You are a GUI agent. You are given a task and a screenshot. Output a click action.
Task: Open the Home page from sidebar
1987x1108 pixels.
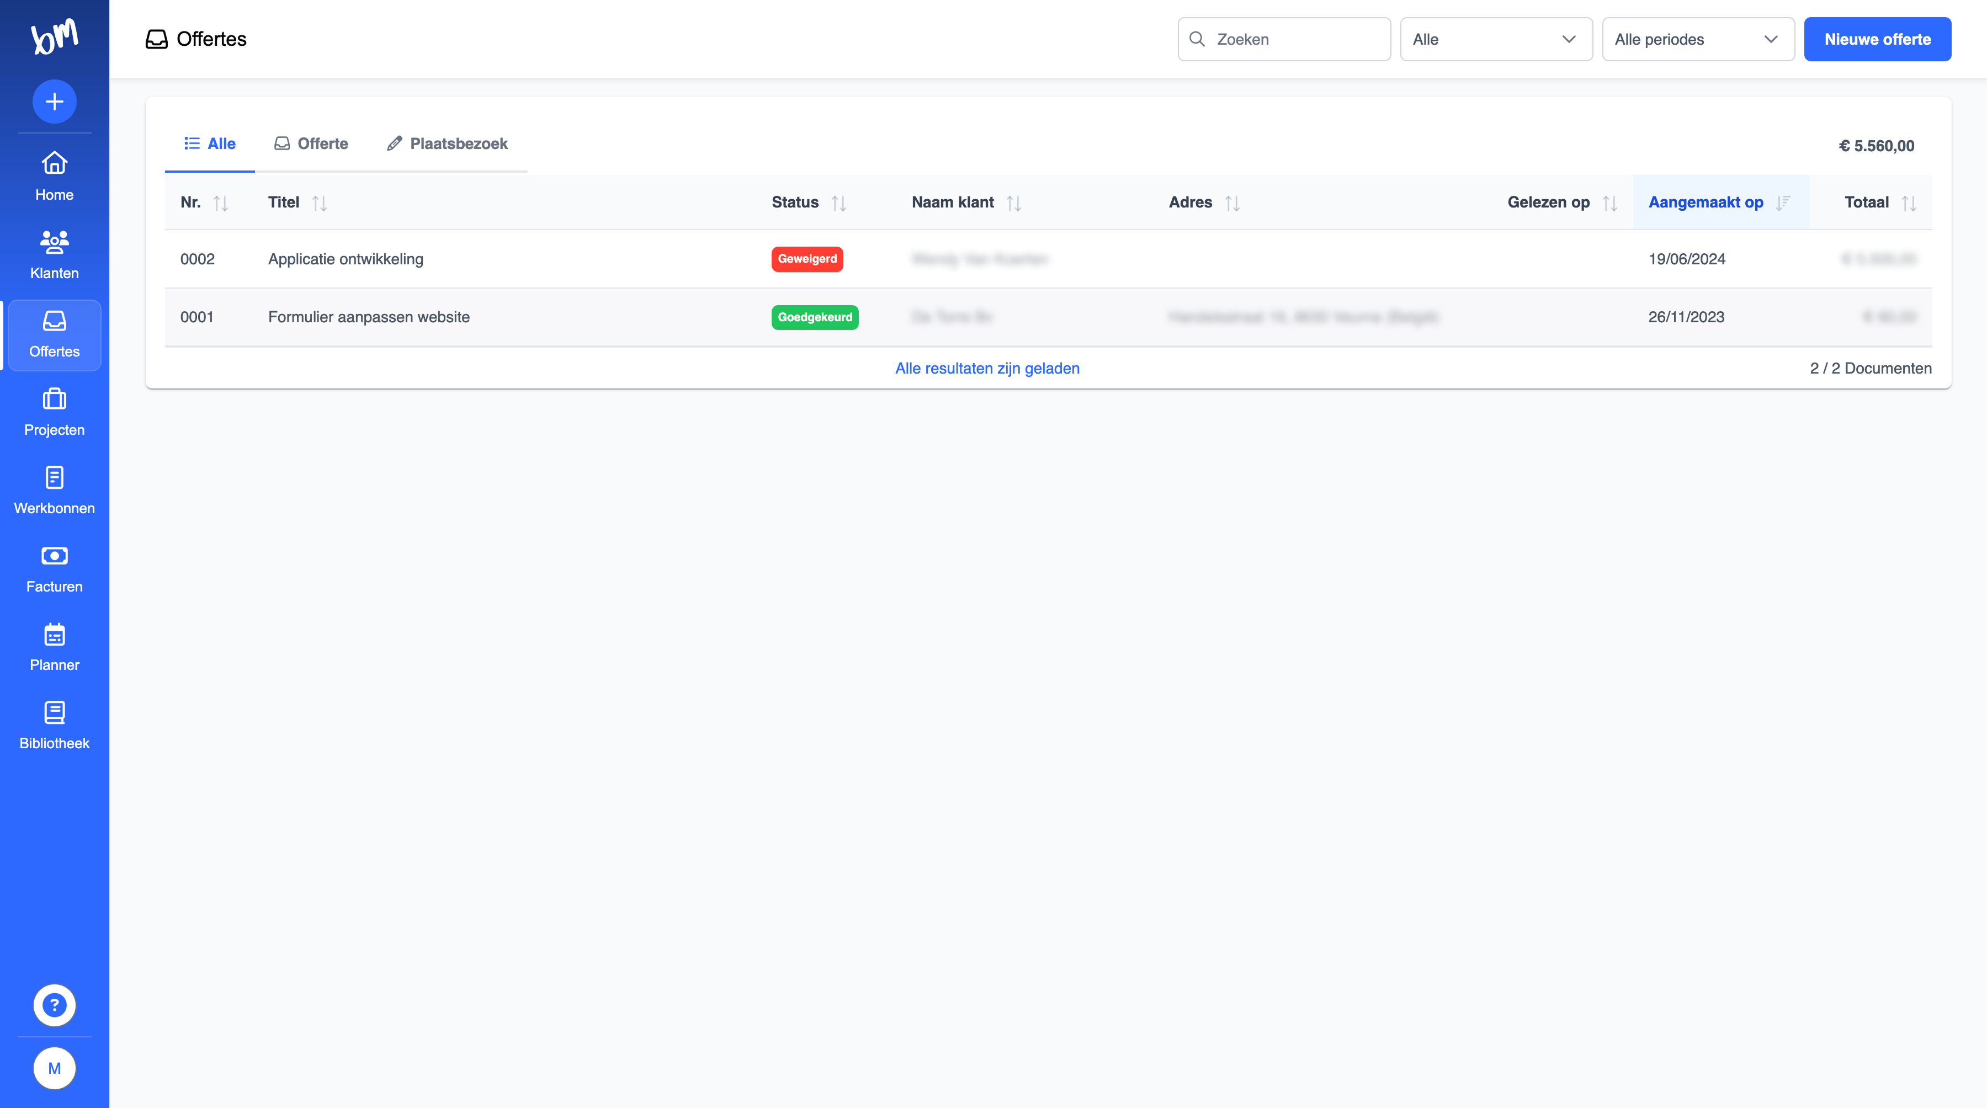[x=54, y=177]
